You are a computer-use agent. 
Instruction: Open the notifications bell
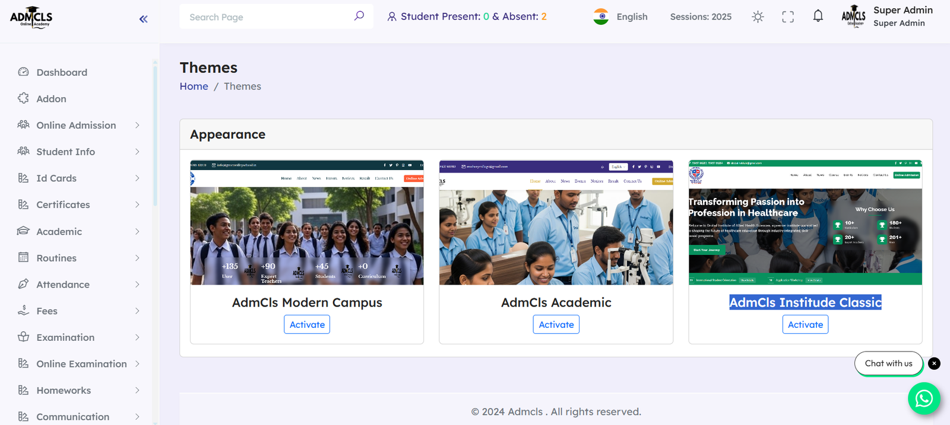pyautogui.click(x=818, y=16)
